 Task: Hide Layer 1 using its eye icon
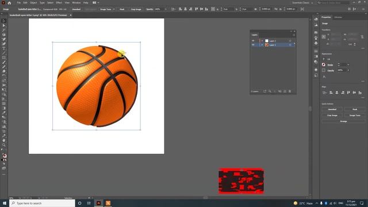pos(253,45)
